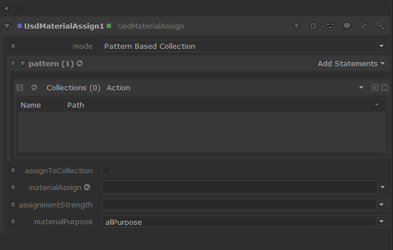Image resolution: width=393 pixels, height=250 pixels.
Task: Click the Add Statements button
Action: (x=351, y=63)
